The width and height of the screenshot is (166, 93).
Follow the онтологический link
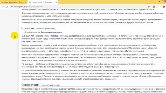[126, 36]
